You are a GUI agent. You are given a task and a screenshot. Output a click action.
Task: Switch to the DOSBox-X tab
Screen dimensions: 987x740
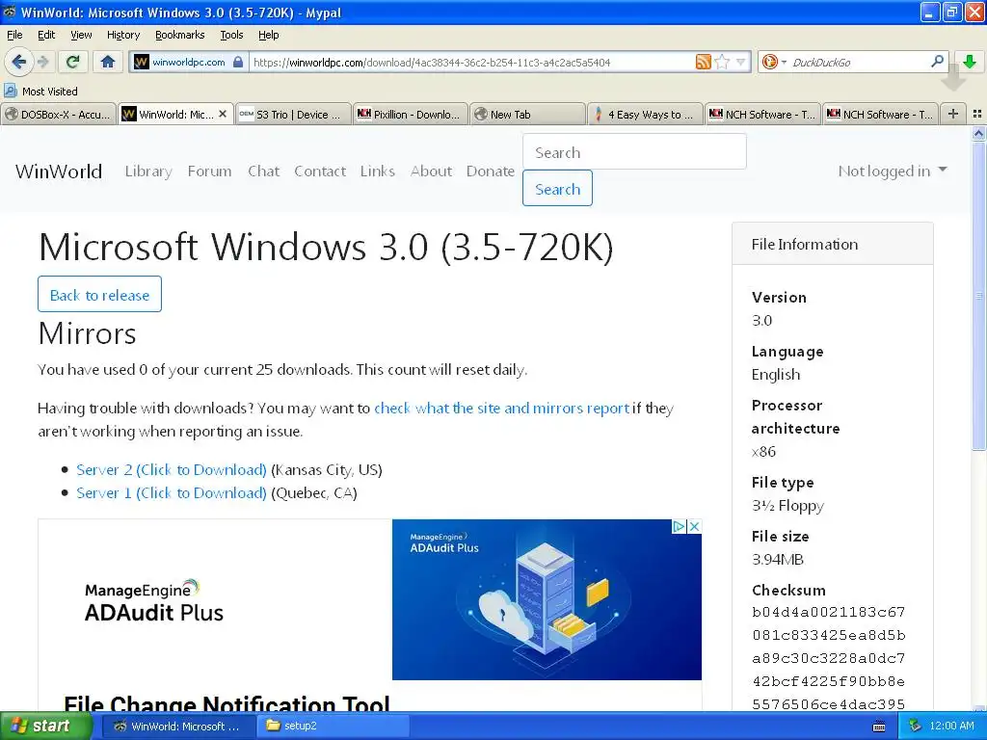coord(59,115)
